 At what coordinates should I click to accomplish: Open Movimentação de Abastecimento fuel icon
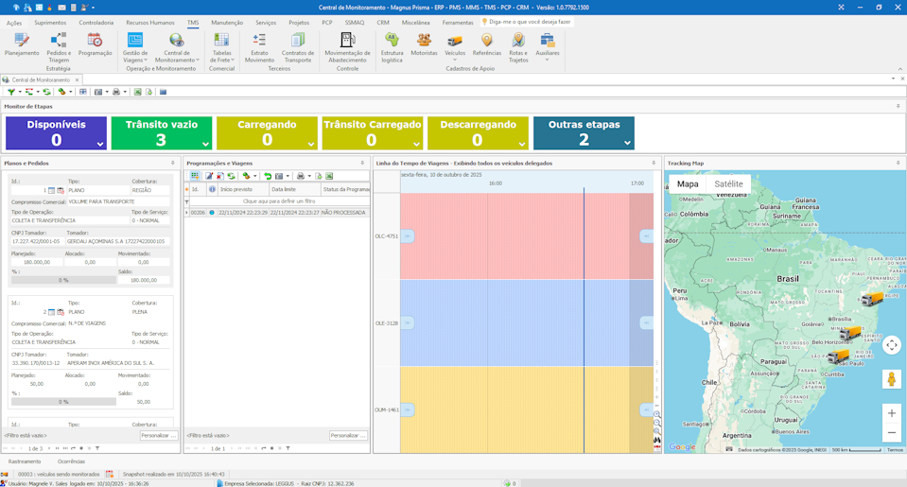[347, 43]
